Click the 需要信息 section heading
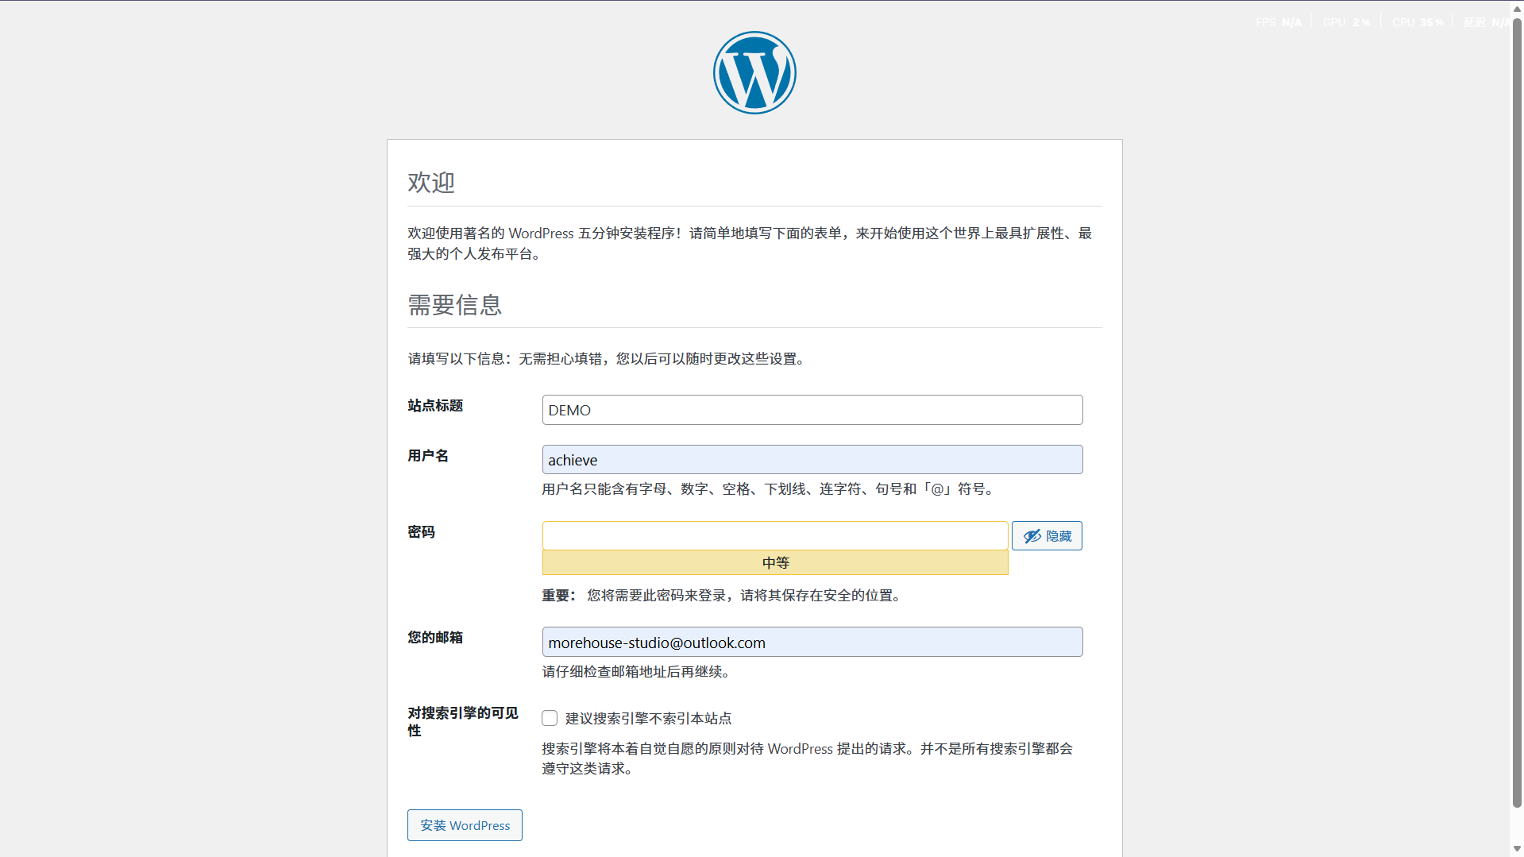1524x857 pixels. (453, 305)
